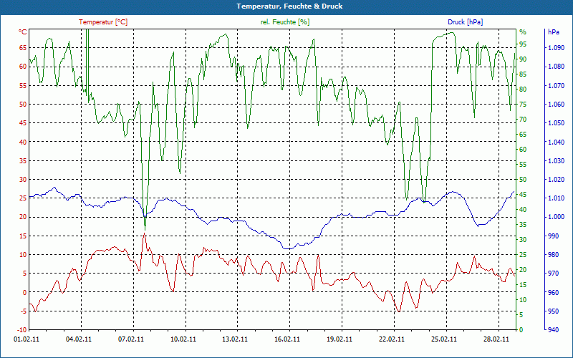Select the 'rel. Feuchte [%]' legend label
This screenshot has width=573, height=358.
click(x=285, y=22)
